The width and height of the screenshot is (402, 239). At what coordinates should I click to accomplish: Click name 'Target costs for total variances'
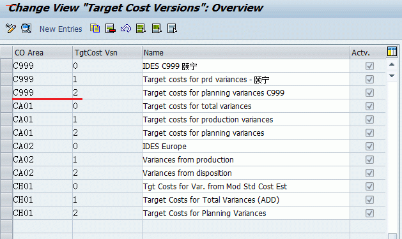click(x=245, y=106)
